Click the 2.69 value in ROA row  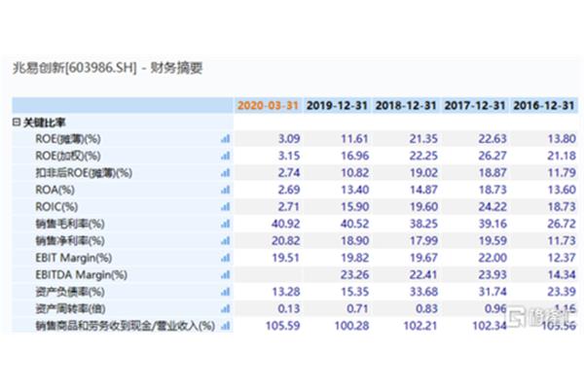pyautogui.click(x=289, y=190)
